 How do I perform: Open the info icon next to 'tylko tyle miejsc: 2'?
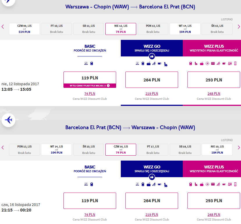108,86
